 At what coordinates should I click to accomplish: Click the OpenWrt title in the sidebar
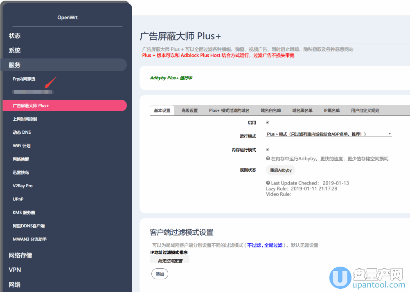point(68,18)
